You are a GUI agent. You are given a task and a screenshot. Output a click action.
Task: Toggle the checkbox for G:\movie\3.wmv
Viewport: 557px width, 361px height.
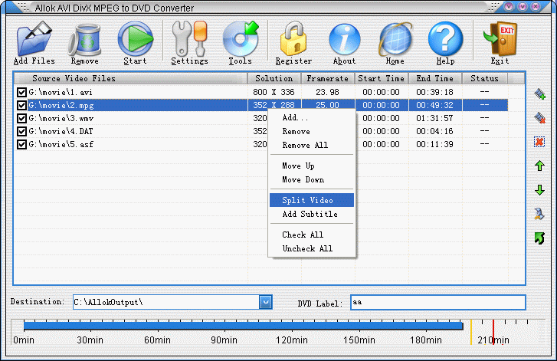pos(21,119)
